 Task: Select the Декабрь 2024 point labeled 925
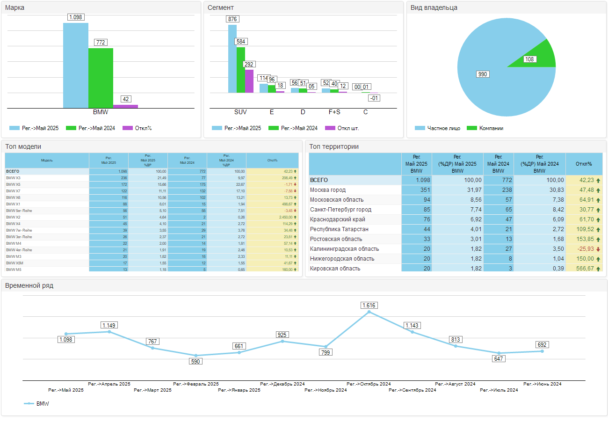pos(282,341)
